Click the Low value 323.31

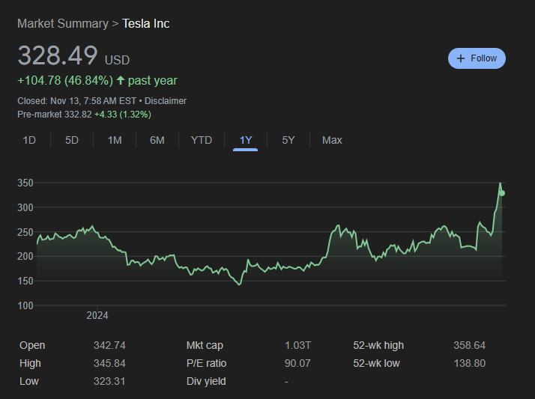pos(109,381)
